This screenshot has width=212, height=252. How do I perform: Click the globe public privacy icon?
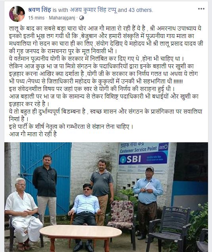coord(82,18)
